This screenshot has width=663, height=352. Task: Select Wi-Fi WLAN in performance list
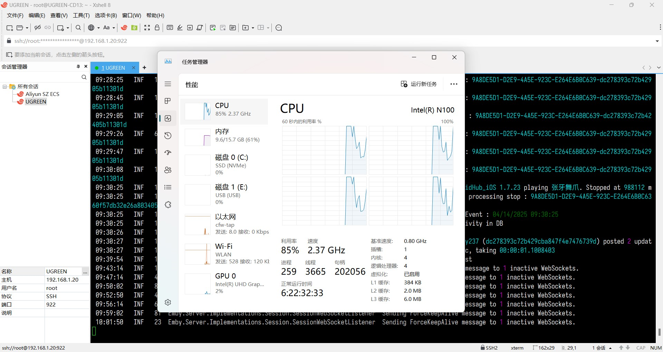click(x=224, y=254)
